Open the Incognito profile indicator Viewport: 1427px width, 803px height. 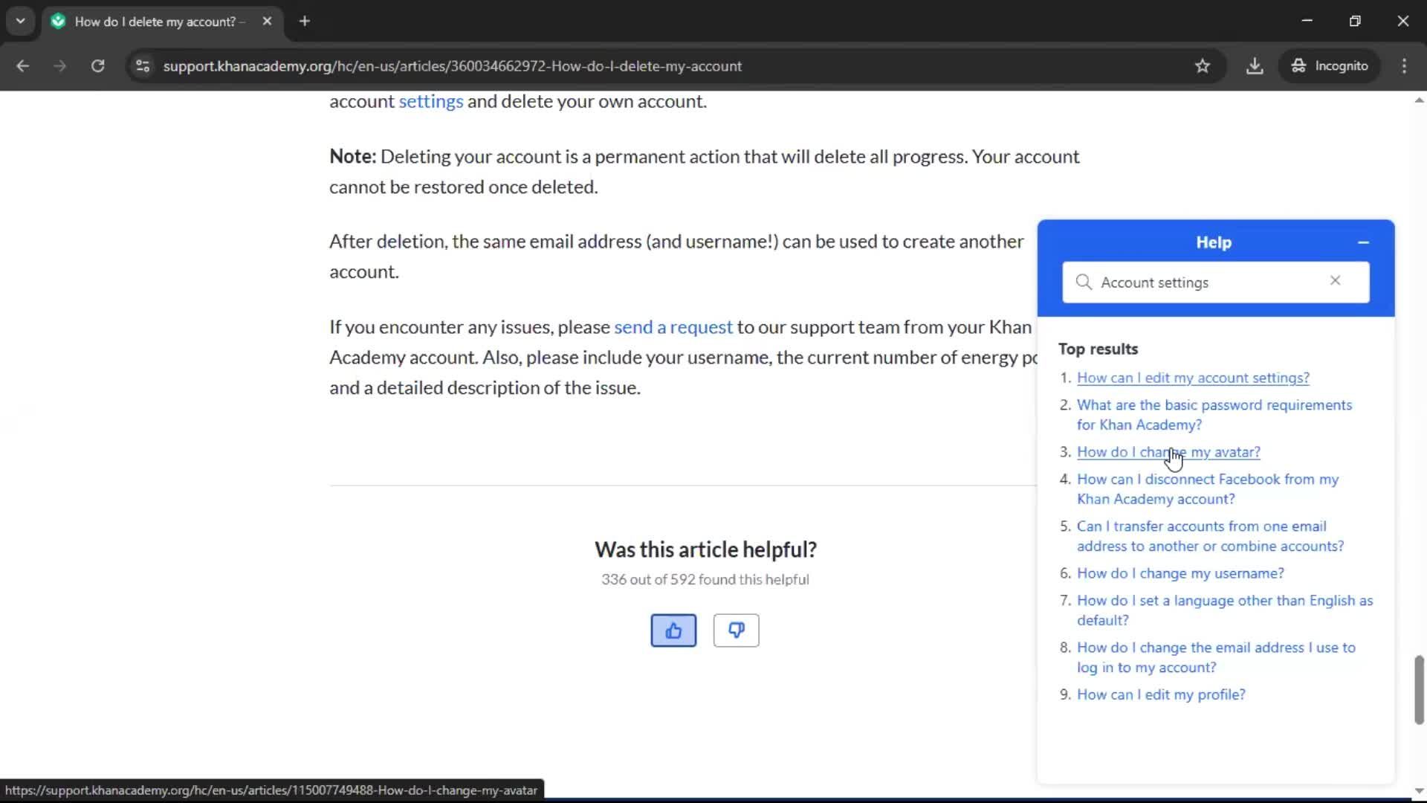click(1330, 66)
